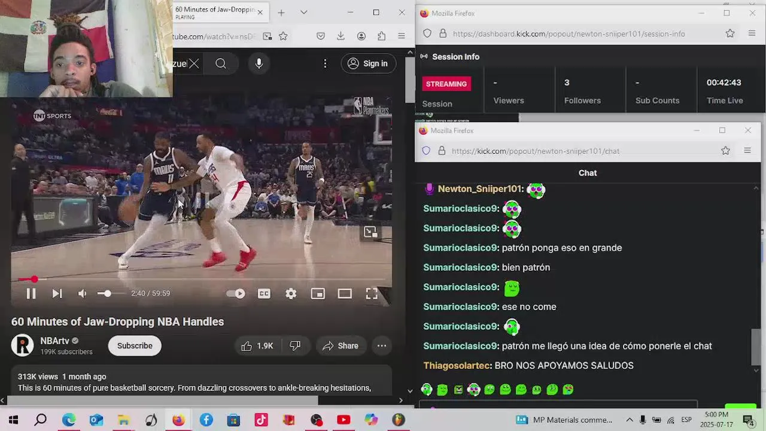Open the red YouTube taskbar app
The image size is (766, 431).
pos(344,420)
